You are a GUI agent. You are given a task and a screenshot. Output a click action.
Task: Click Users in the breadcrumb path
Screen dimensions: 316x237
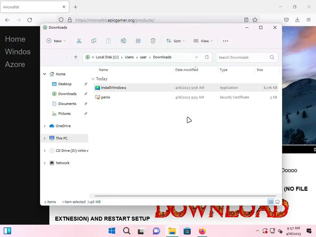click(129, 57)
